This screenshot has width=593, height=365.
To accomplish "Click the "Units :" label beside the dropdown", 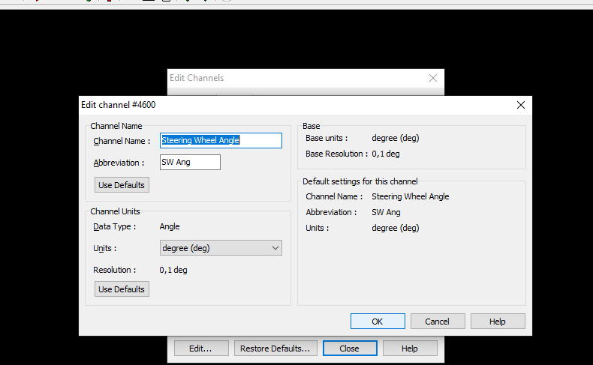I will tap(105, 248).
